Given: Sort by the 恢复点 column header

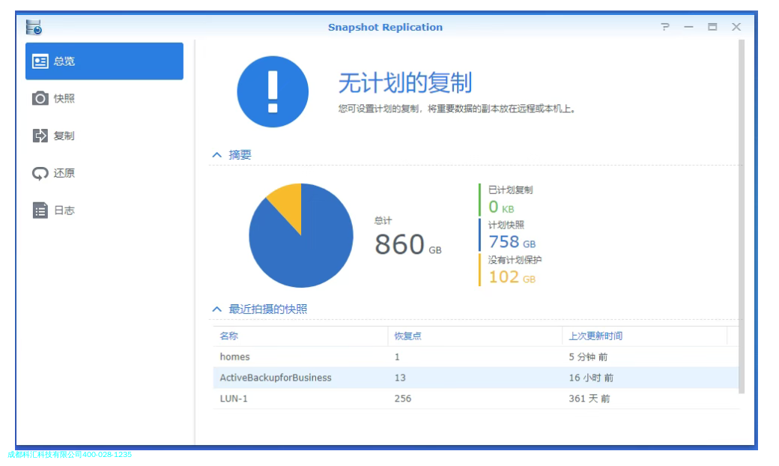Looking at the screenshot, I should (475, 336).
